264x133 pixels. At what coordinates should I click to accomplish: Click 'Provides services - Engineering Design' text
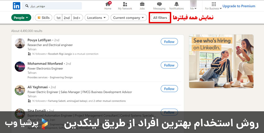pos(50,77)
